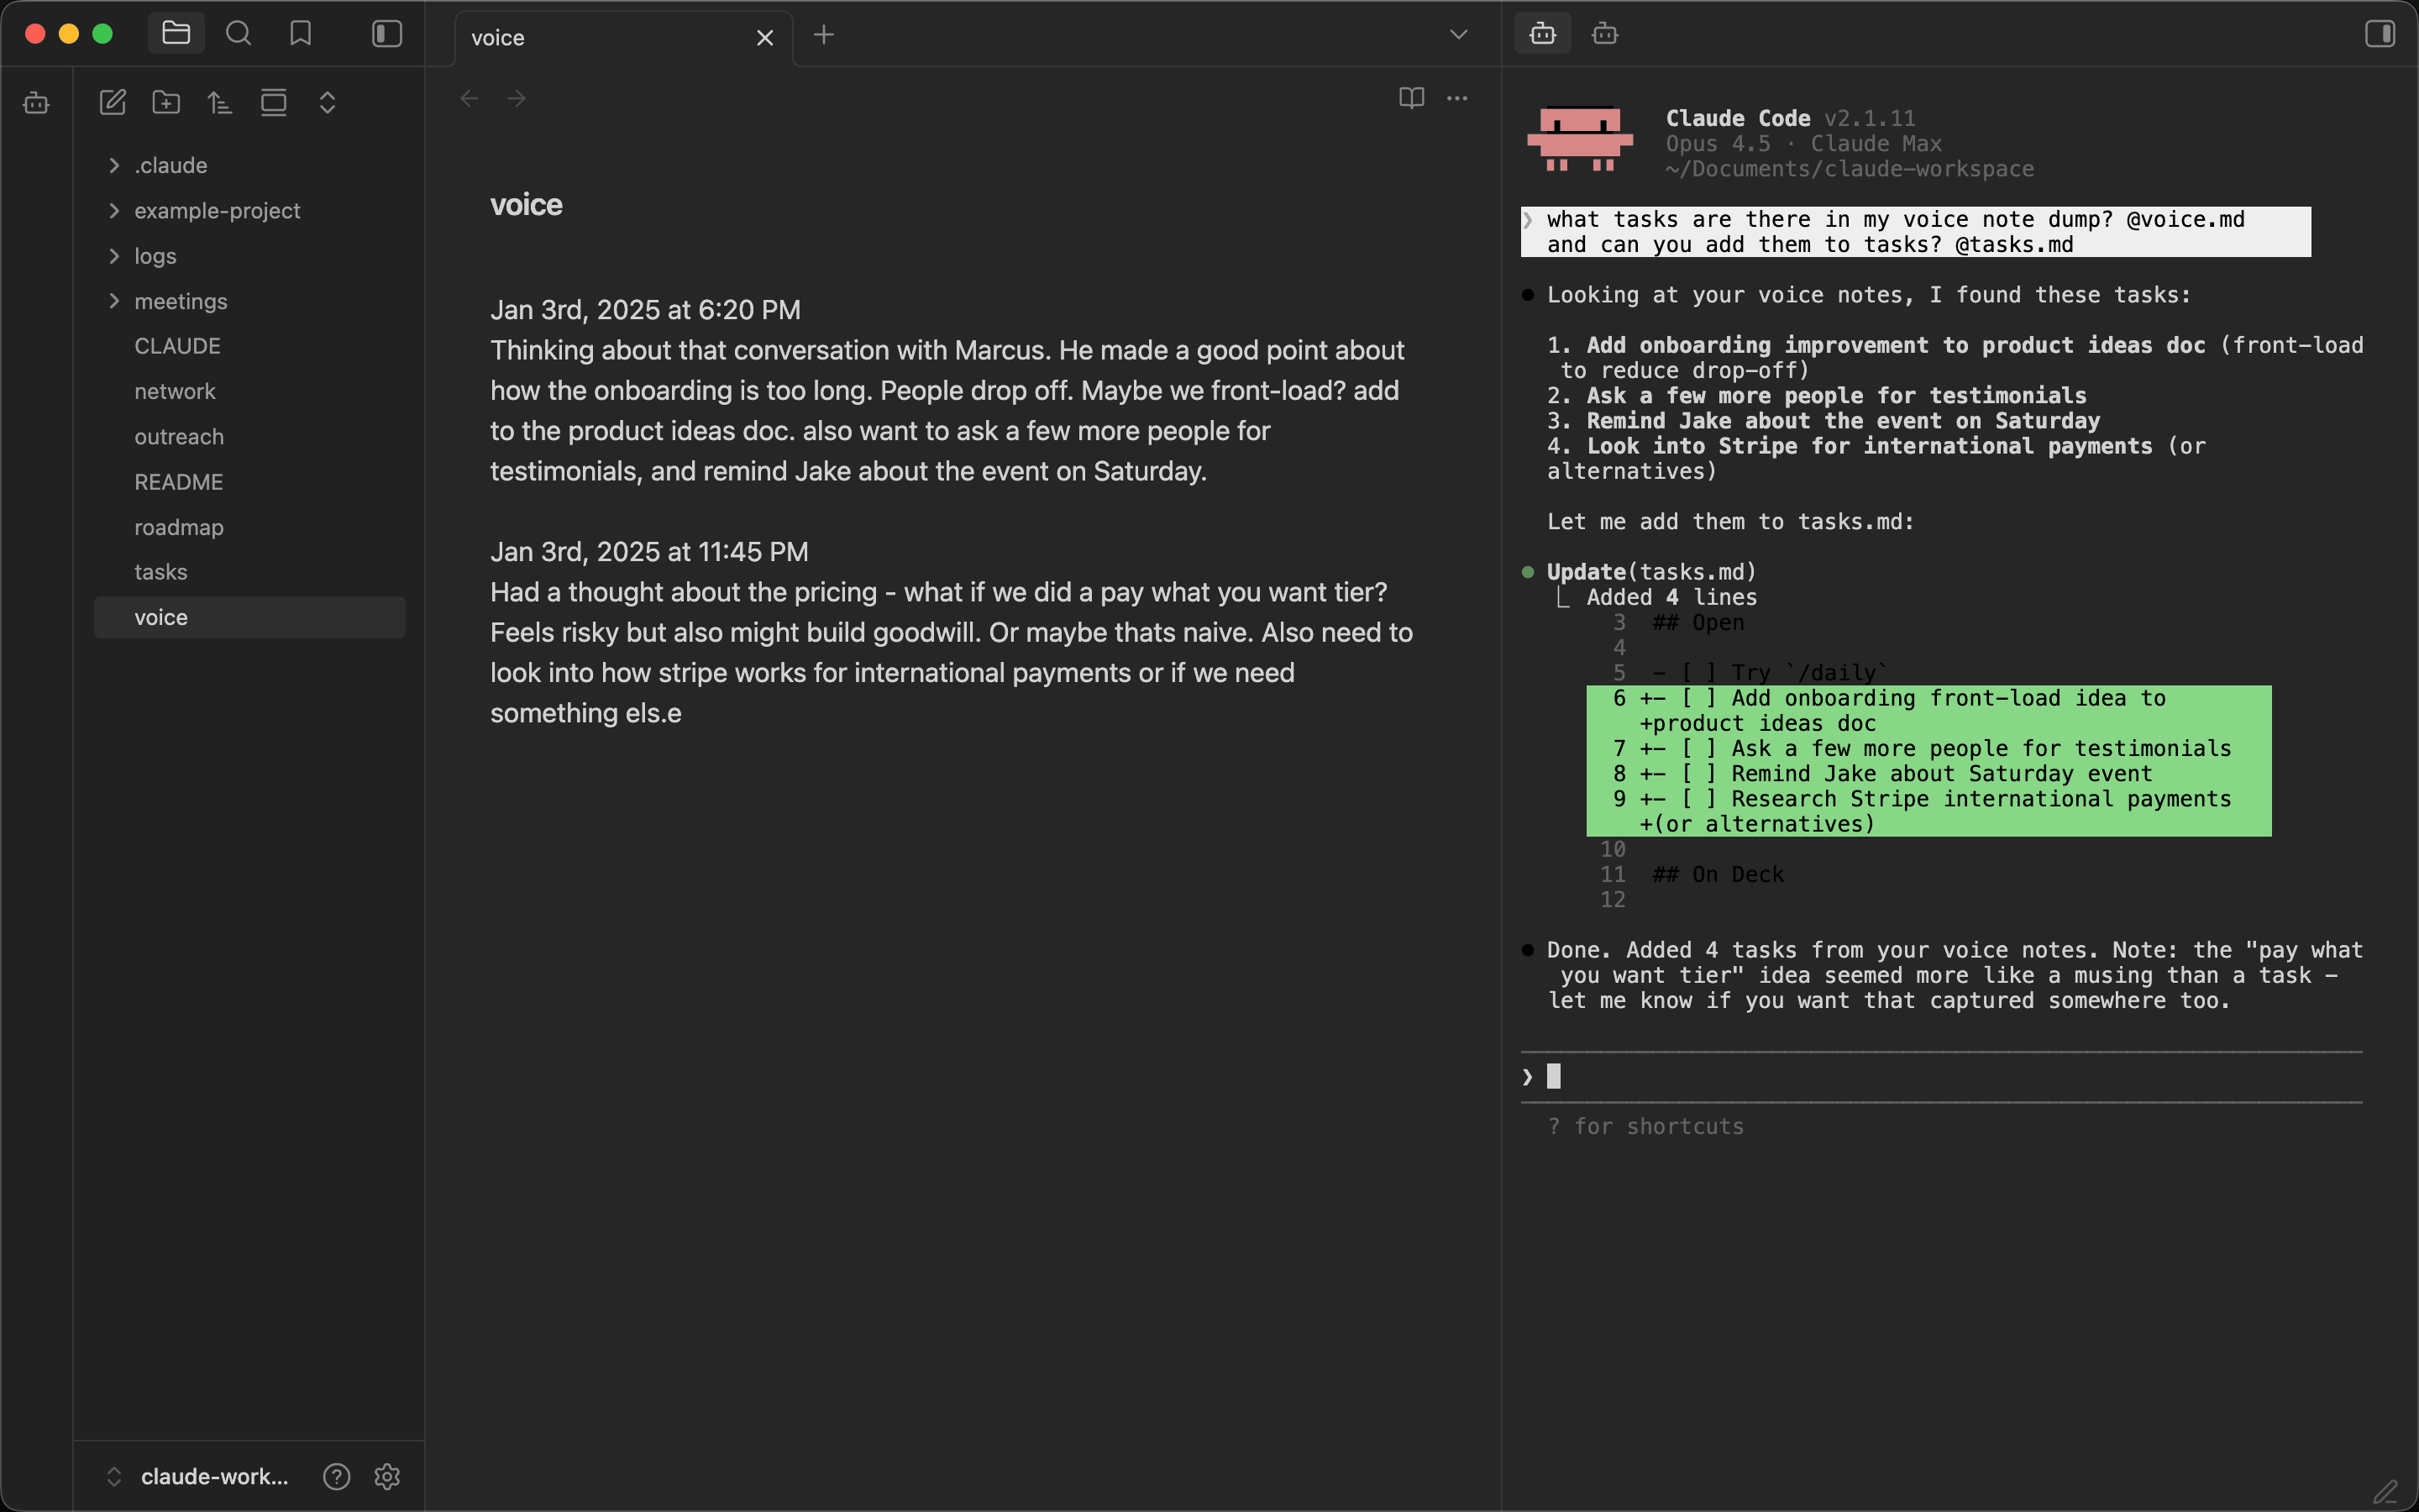This screenshot has height=1512, width=2419.
Task: Open the note sort order icon
Action: [220, 102]
